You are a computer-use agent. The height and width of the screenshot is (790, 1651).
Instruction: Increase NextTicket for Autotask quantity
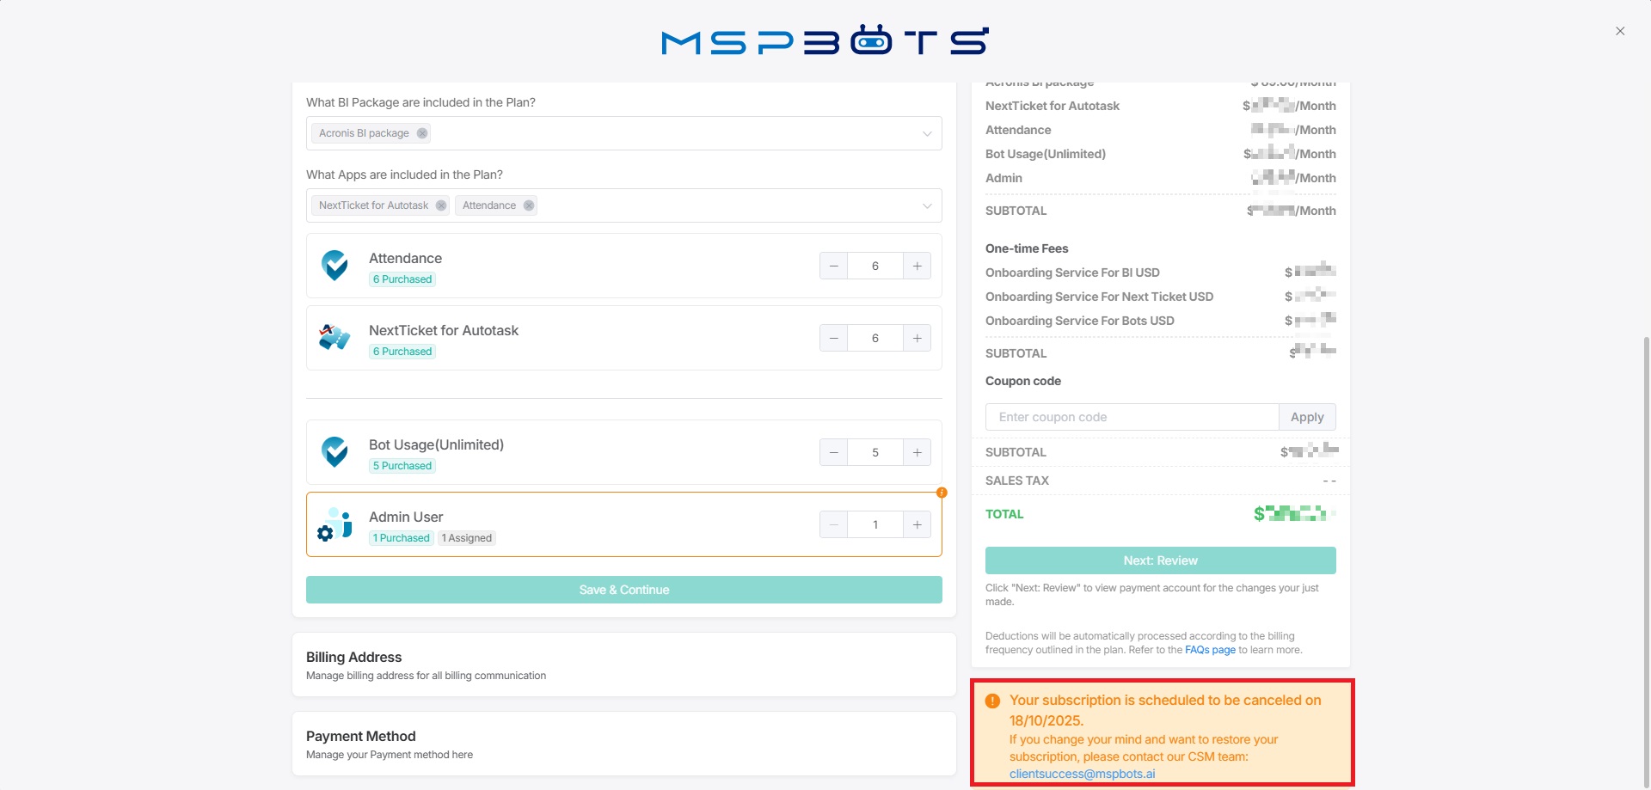(917, 338)
